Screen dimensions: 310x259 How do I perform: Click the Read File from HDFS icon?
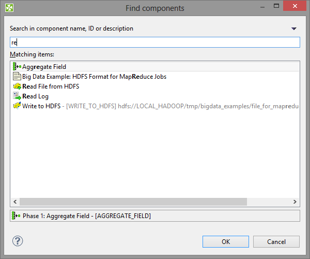[17, 87]
